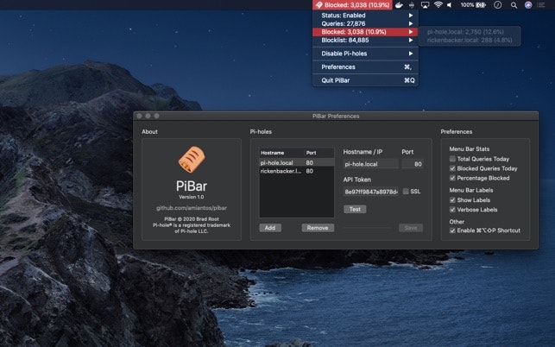The image size is (555, 347).
Task: Open Notification Center list icon
Action: [541, 5]
